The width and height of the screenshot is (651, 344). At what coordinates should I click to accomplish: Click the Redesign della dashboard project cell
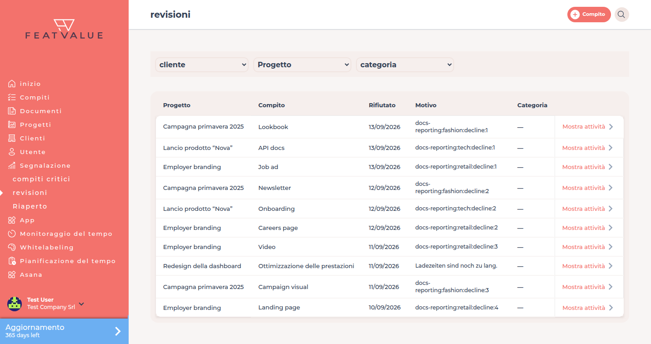(202, 266)
